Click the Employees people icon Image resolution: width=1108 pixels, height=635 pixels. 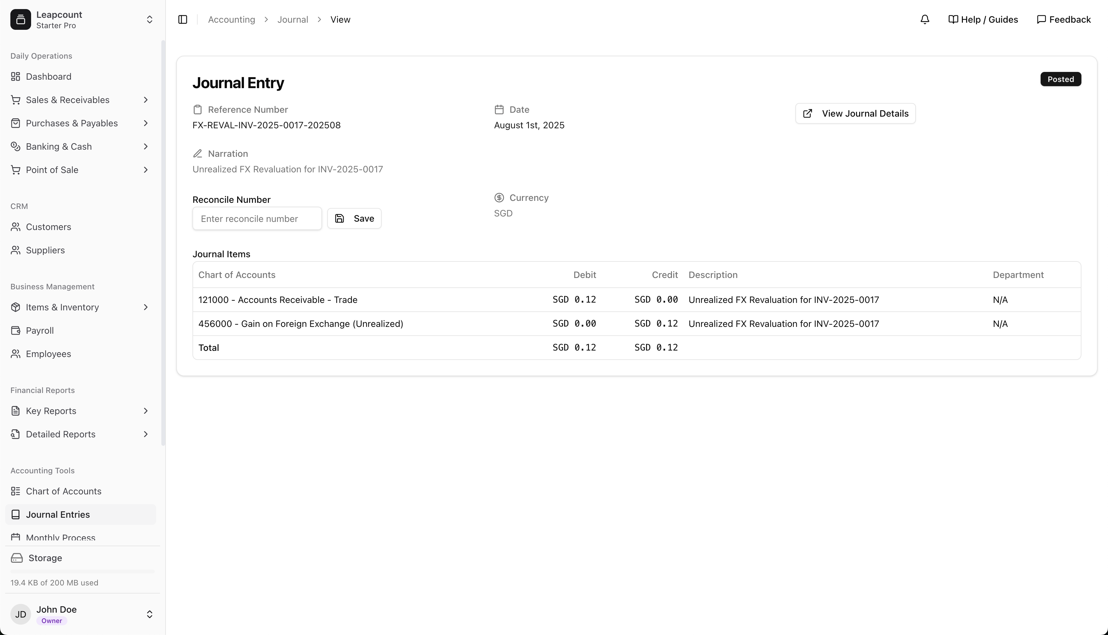tap(16, 354)
